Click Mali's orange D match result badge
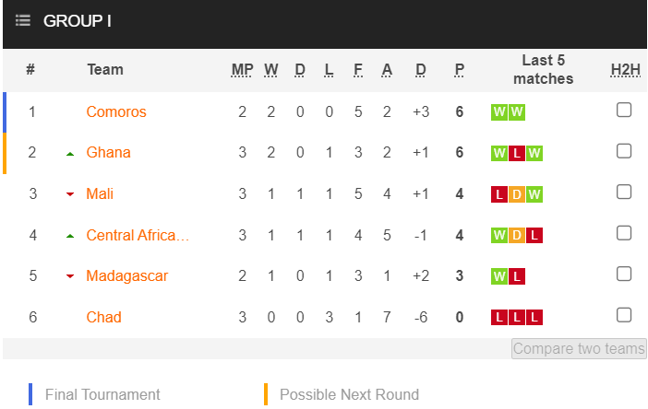Viewport: 648px width, 409px height. pos(517,194)
